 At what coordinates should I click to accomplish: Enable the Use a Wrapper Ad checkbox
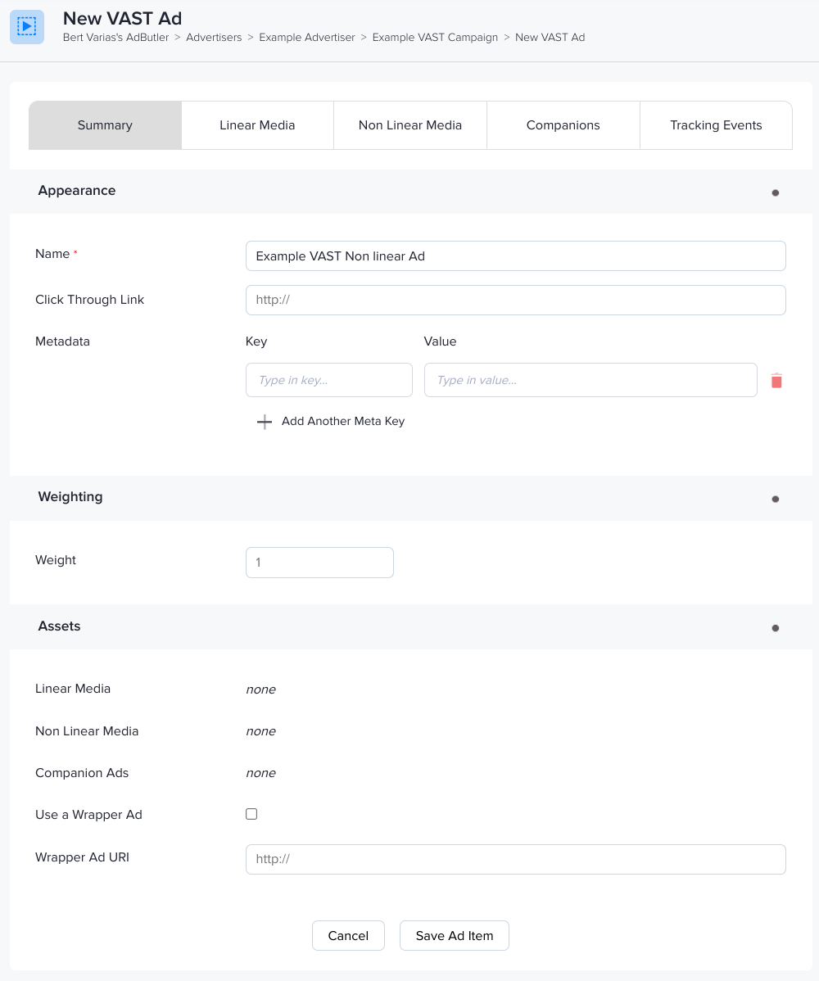[251, 814]
